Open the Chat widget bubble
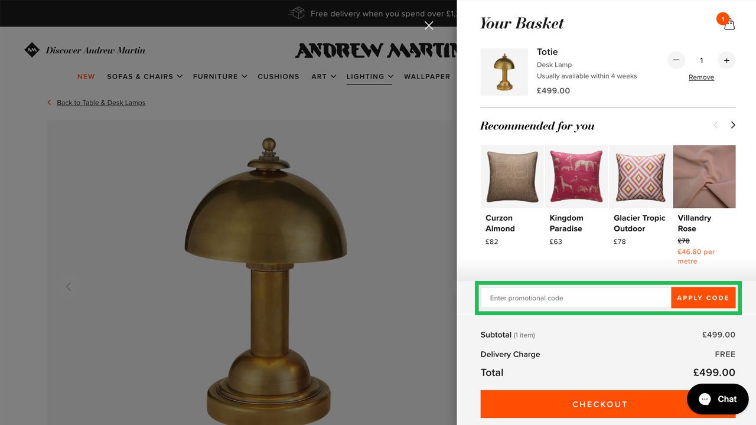The width and height of the screenshot is (756, 425). [718, 399]
